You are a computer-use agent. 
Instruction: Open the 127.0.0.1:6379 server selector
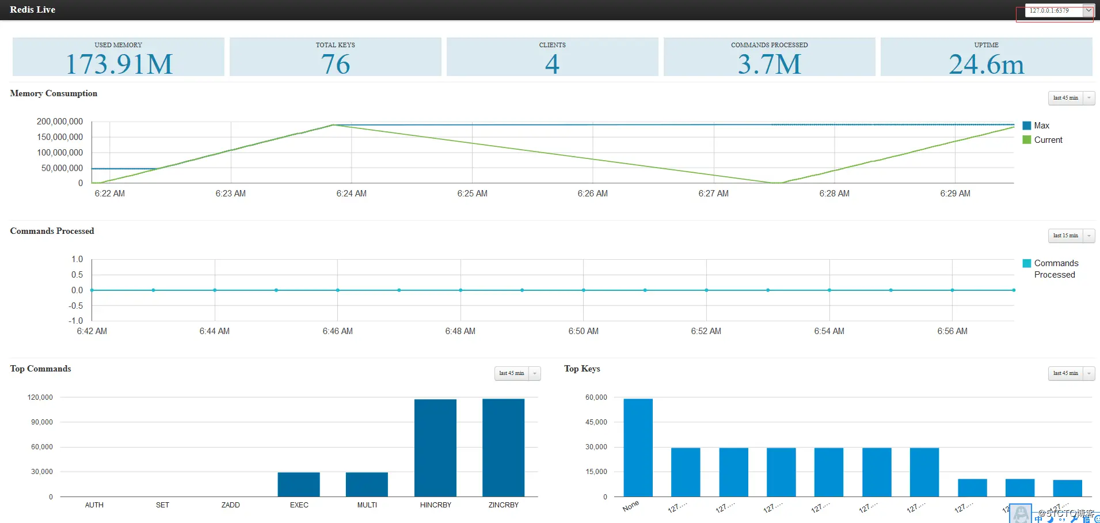pyautogui.click(x=1059, y=10)
